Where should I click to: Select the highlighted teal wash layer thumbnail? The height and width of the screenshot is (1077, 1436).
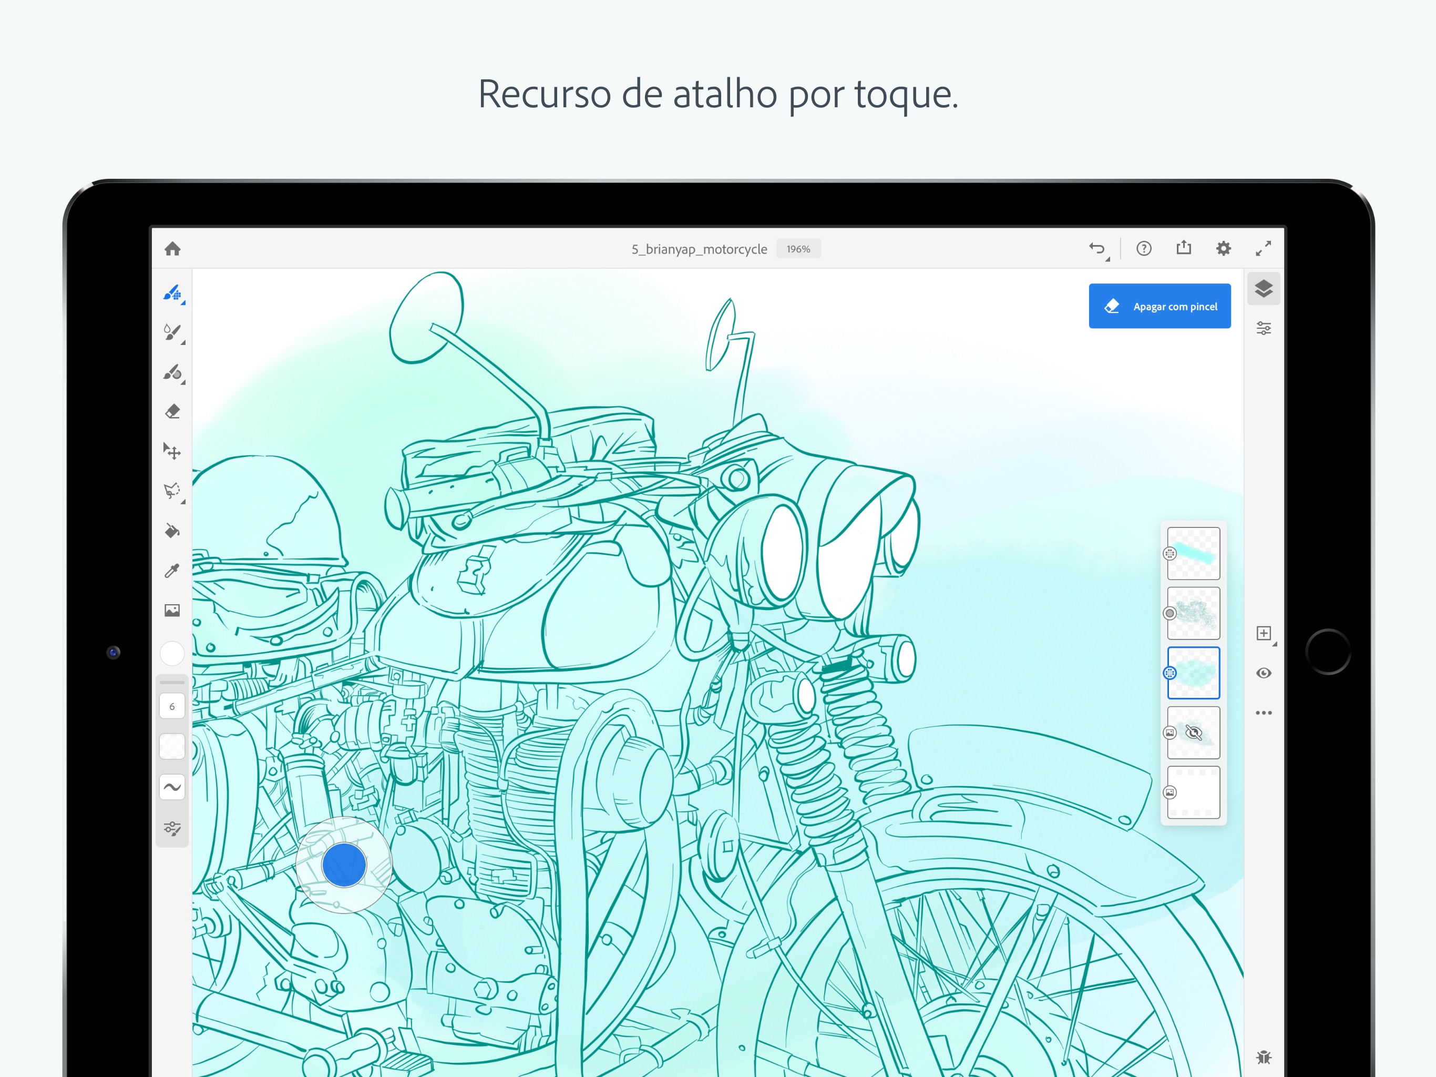coord(1193,674)
